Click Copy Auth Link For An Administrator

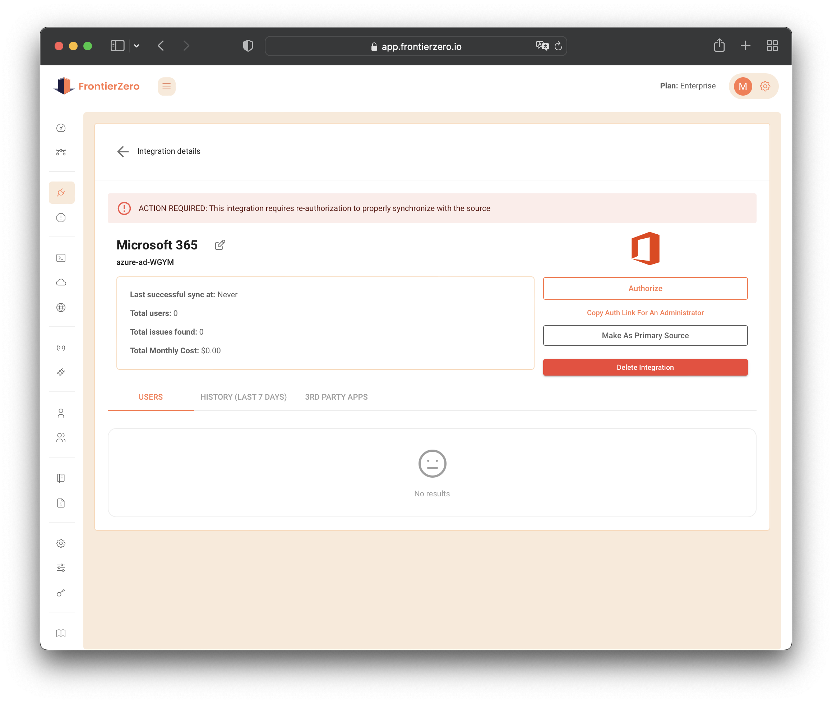coord(645,313)
